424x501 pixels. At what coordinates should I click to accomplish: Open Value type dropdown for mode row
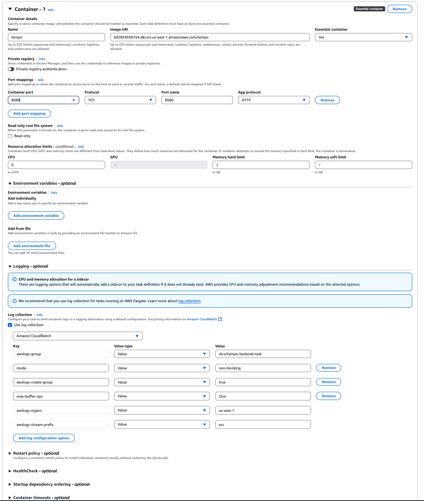tap(162, 368)
